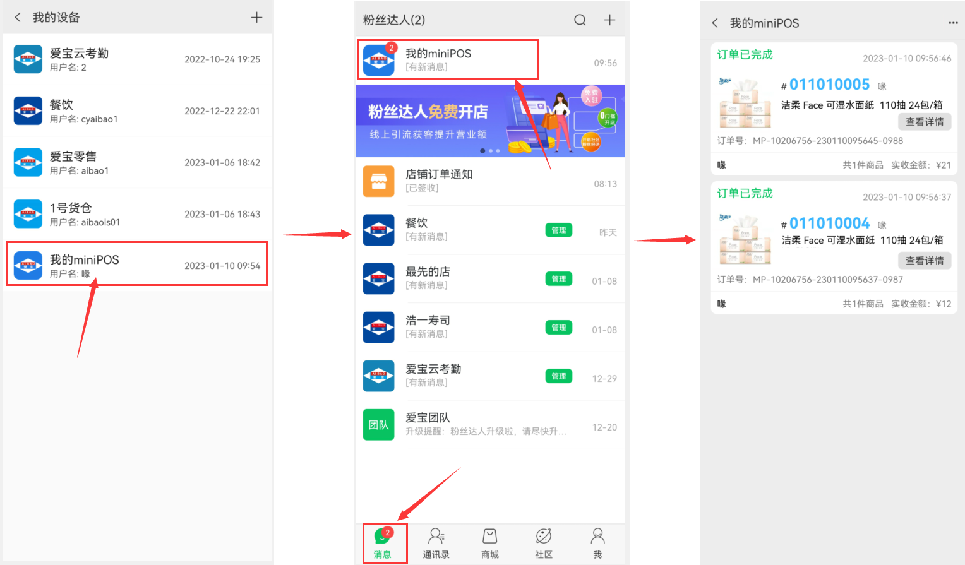
Task: Go back from 我的miniPOS order page
Action: click(x=715, y=23)
